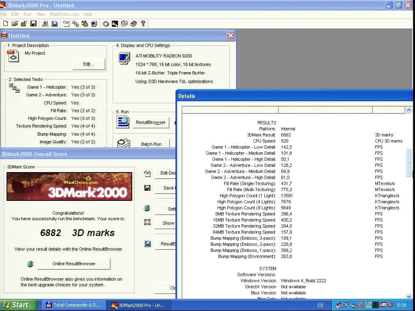Click the CPU Speed value 520 in Details
This screenshot has width=415, height=311.
click(x=285, y=141)
